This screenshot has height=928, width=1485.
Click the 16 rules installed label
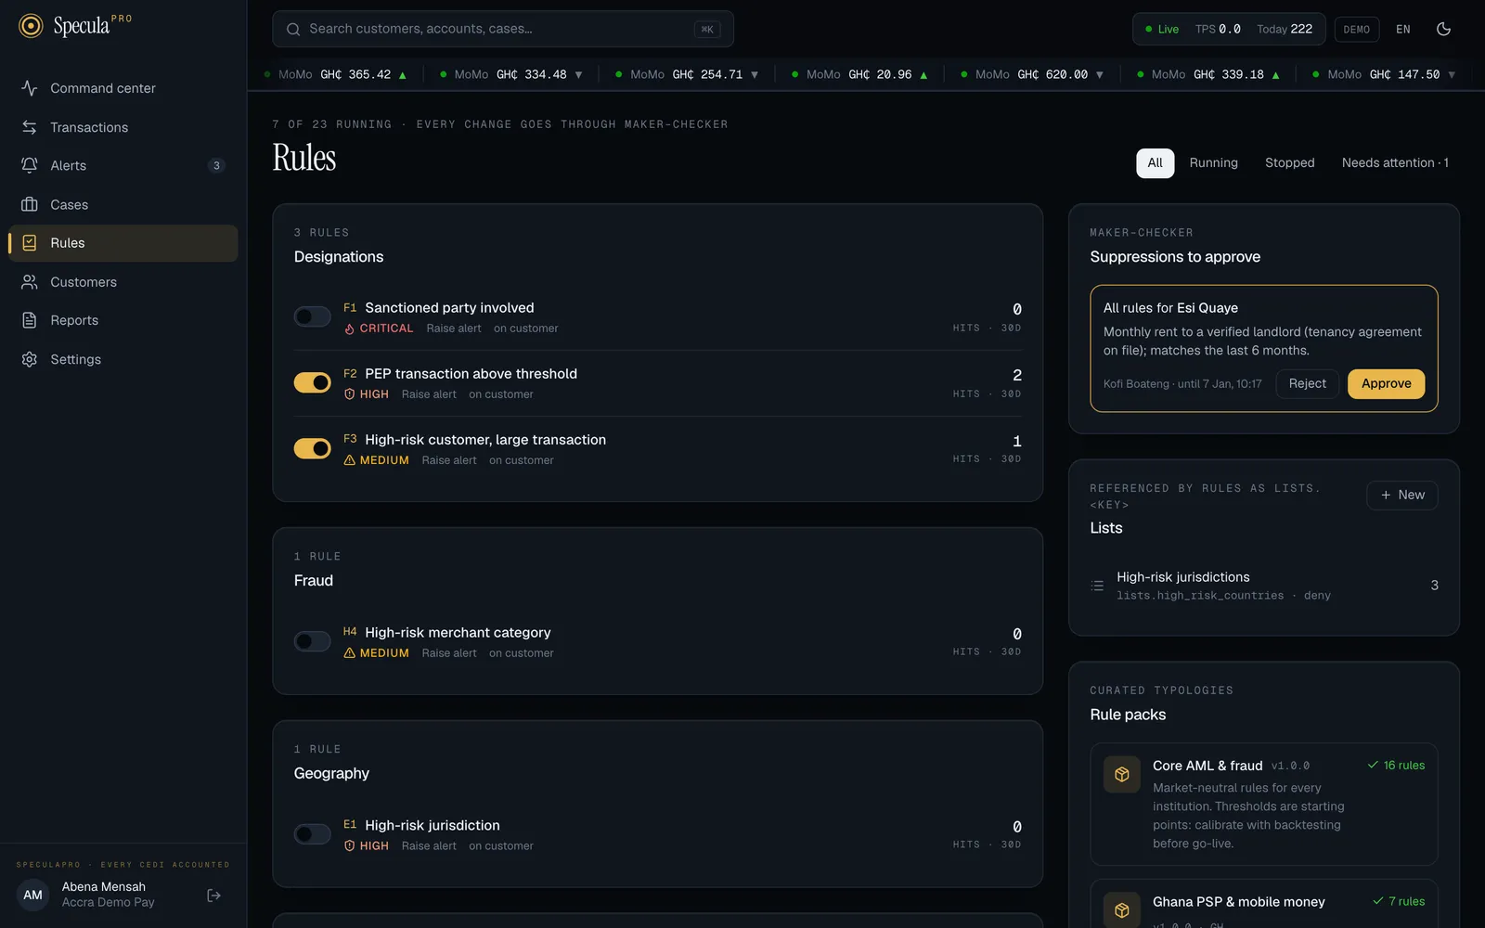(x=1396, y=766)
